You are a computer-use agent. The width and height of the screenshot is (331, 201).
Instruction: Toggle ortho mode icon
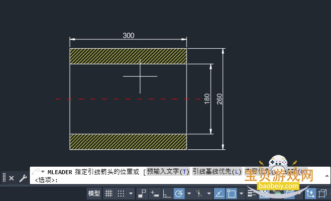pos(167,194)
